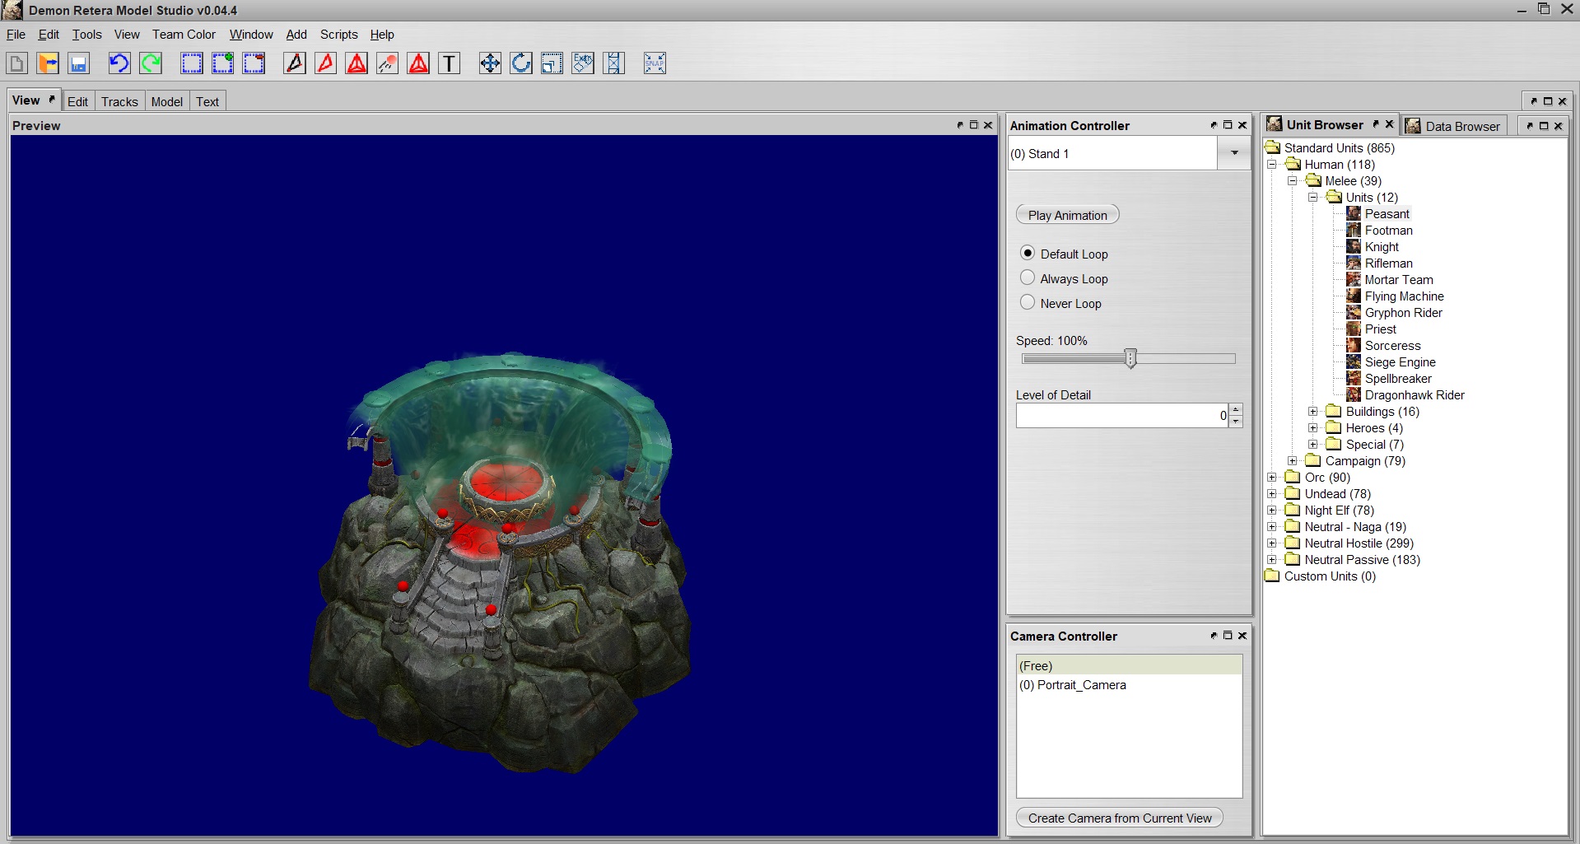Collapse the Melee (39) tree node
Viewport: 1580px width, 844px height.
[1293, 181]
